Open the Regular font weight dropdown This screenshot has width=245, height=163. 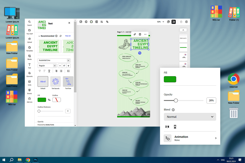47,66
